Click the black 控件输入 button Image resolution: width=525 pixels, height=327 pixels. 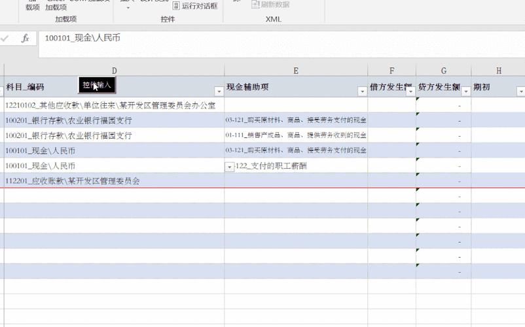[x=97, y=84]
